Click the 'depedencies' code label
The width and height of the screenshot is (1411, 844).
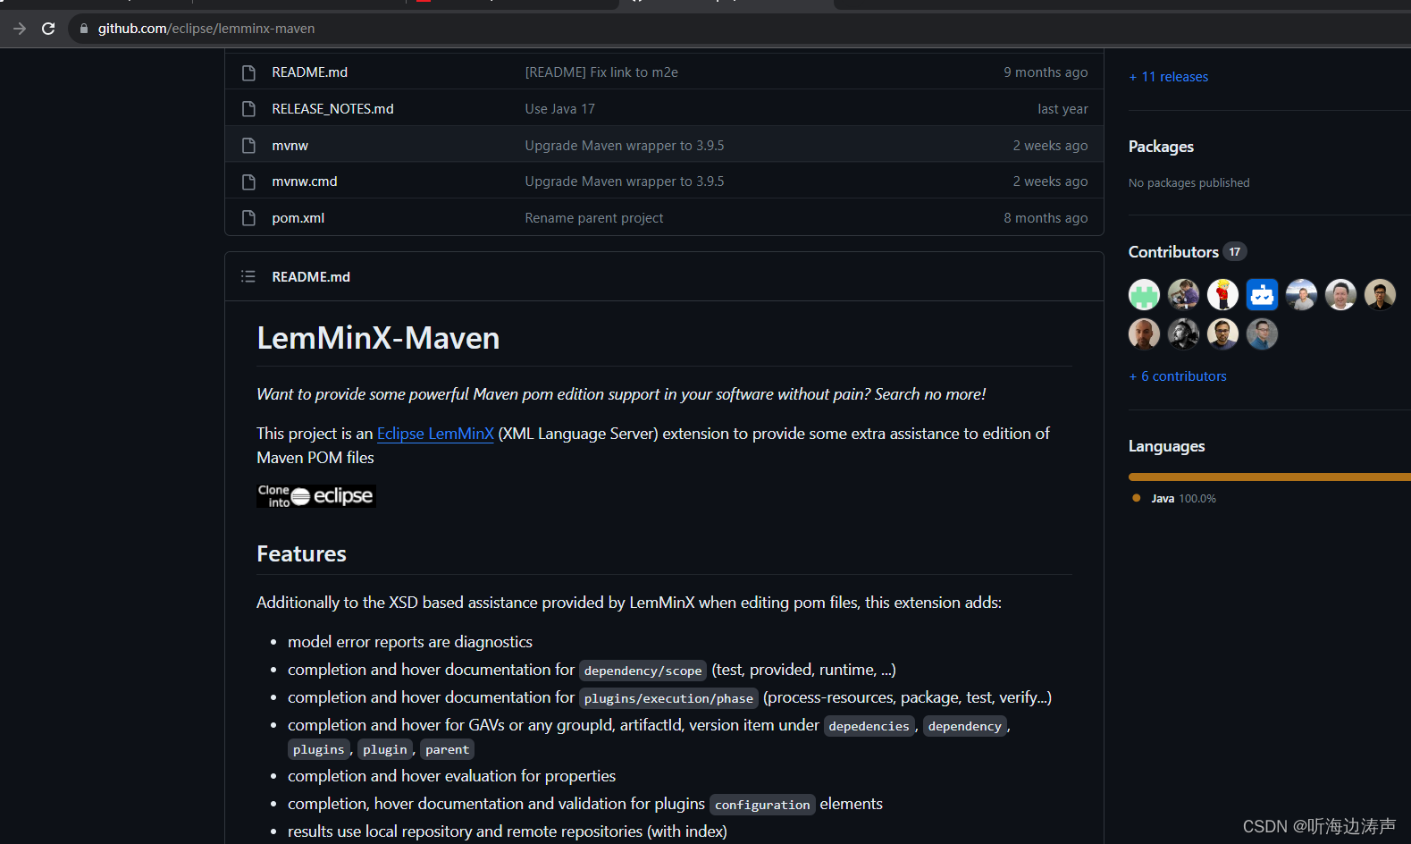pyautogui.click(x=869, y=726)
